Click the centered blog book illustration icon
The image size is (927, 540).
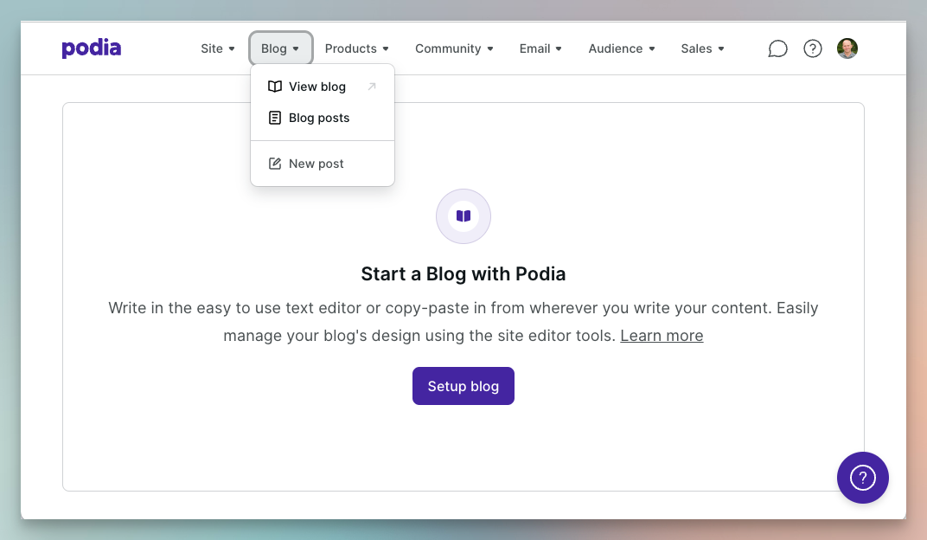(x=463, y=216)
